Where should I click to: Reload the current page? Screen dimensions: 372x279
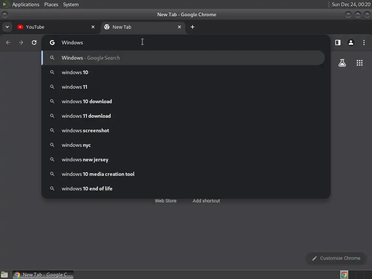[34, 43]
